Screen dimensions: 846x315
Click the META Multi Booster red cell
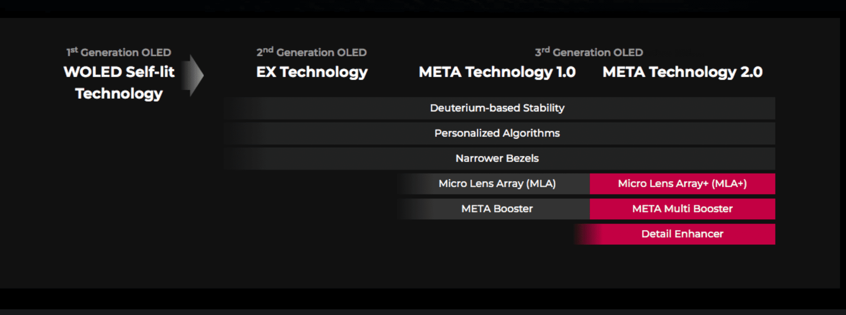(x=682, y=209)
